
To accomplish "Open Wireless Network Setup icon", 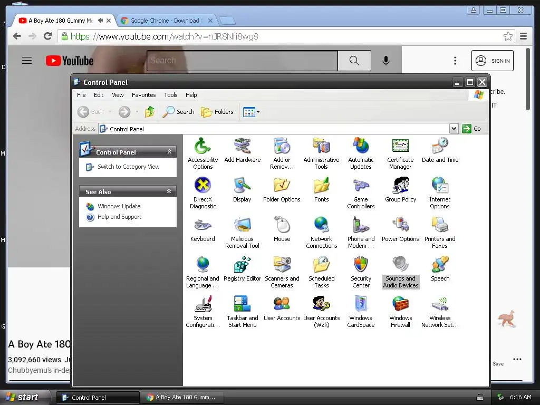I will (x=440, y=312).
